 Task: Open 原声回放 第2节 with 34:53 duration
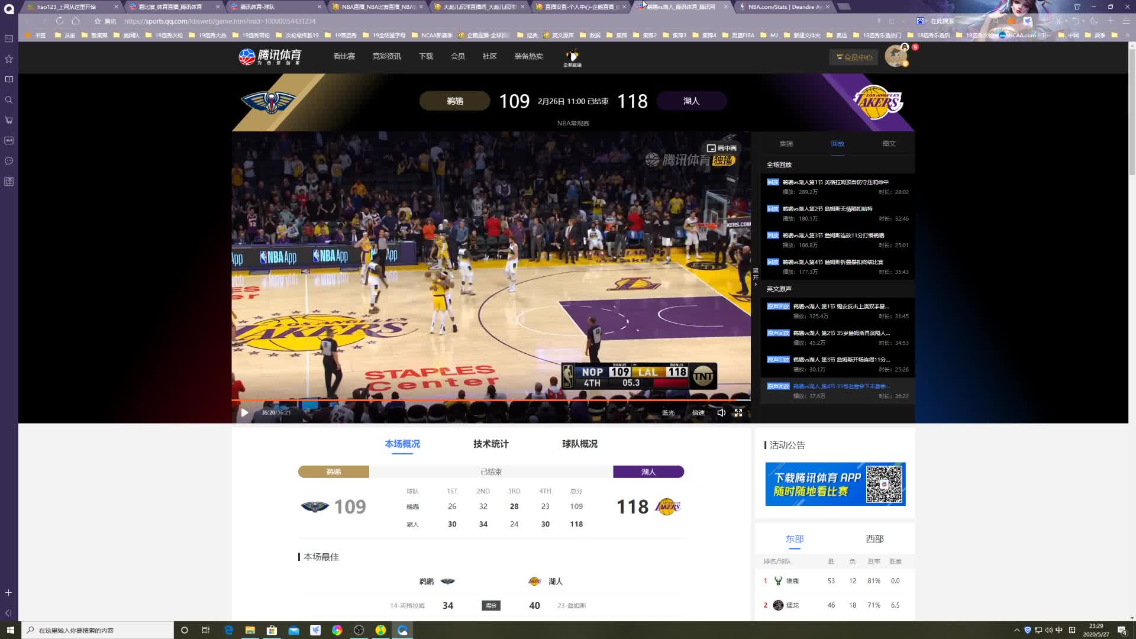pyautogui.click(x=837, y=338)
